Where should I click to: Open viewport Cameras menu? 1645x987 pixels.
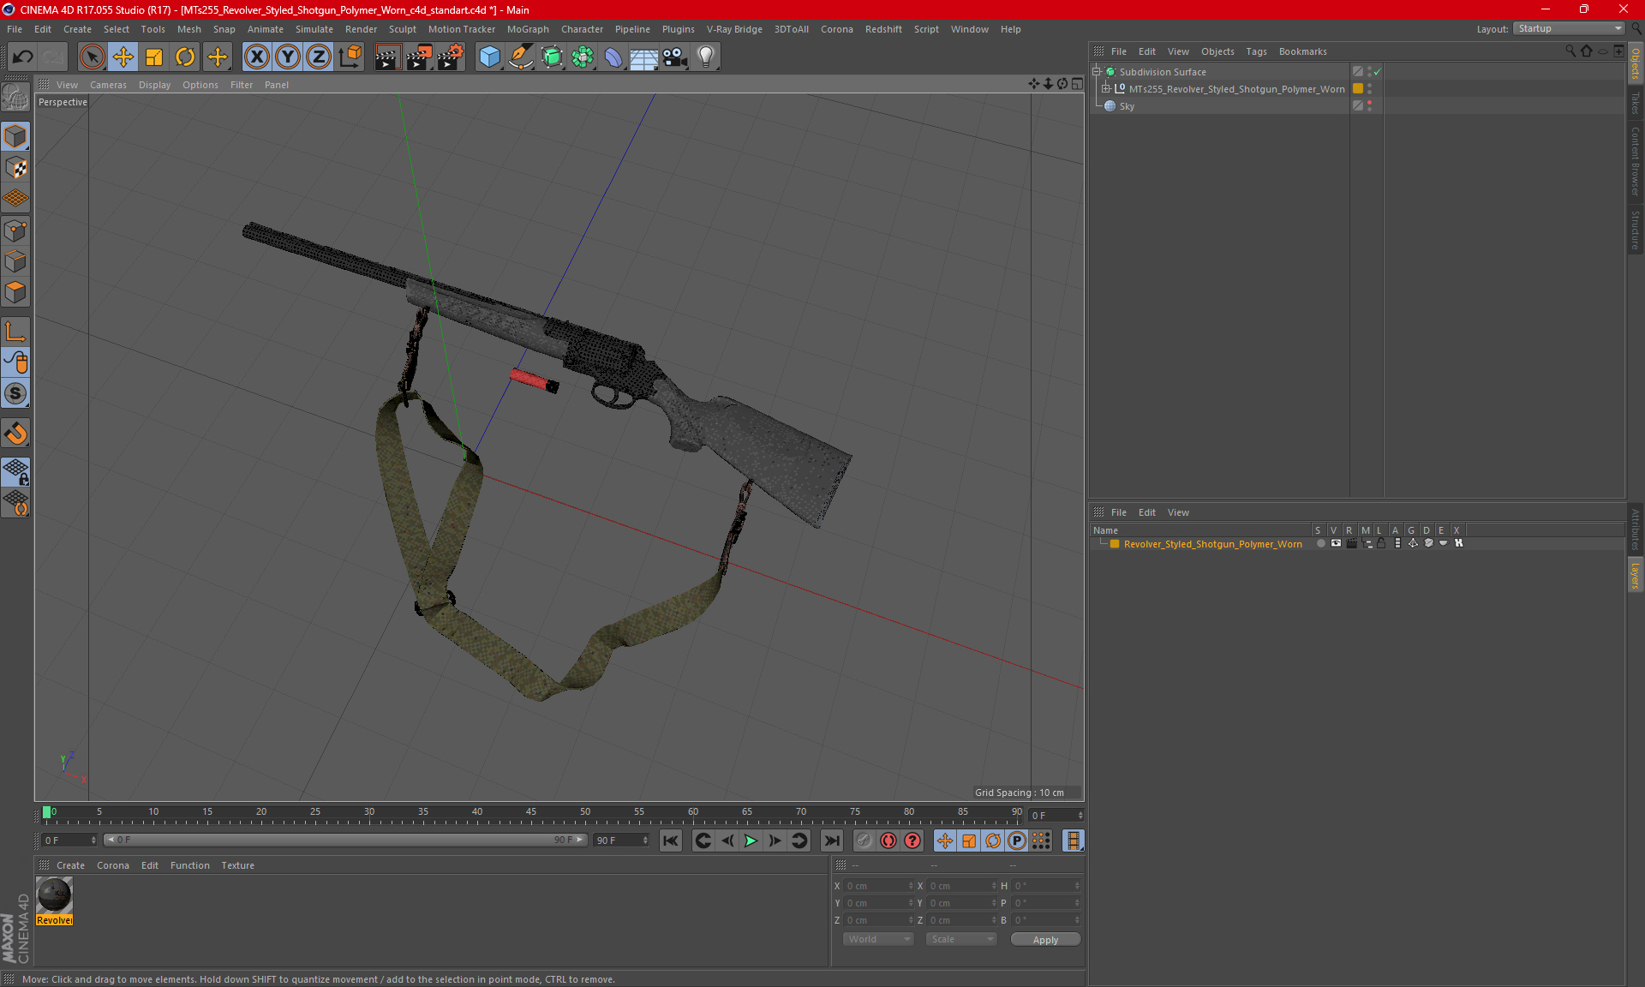pyautogui.click(x=108, y=85)
